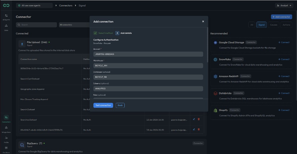
Task: Click the File Upload (146) heading
Action: coord(37,42)
